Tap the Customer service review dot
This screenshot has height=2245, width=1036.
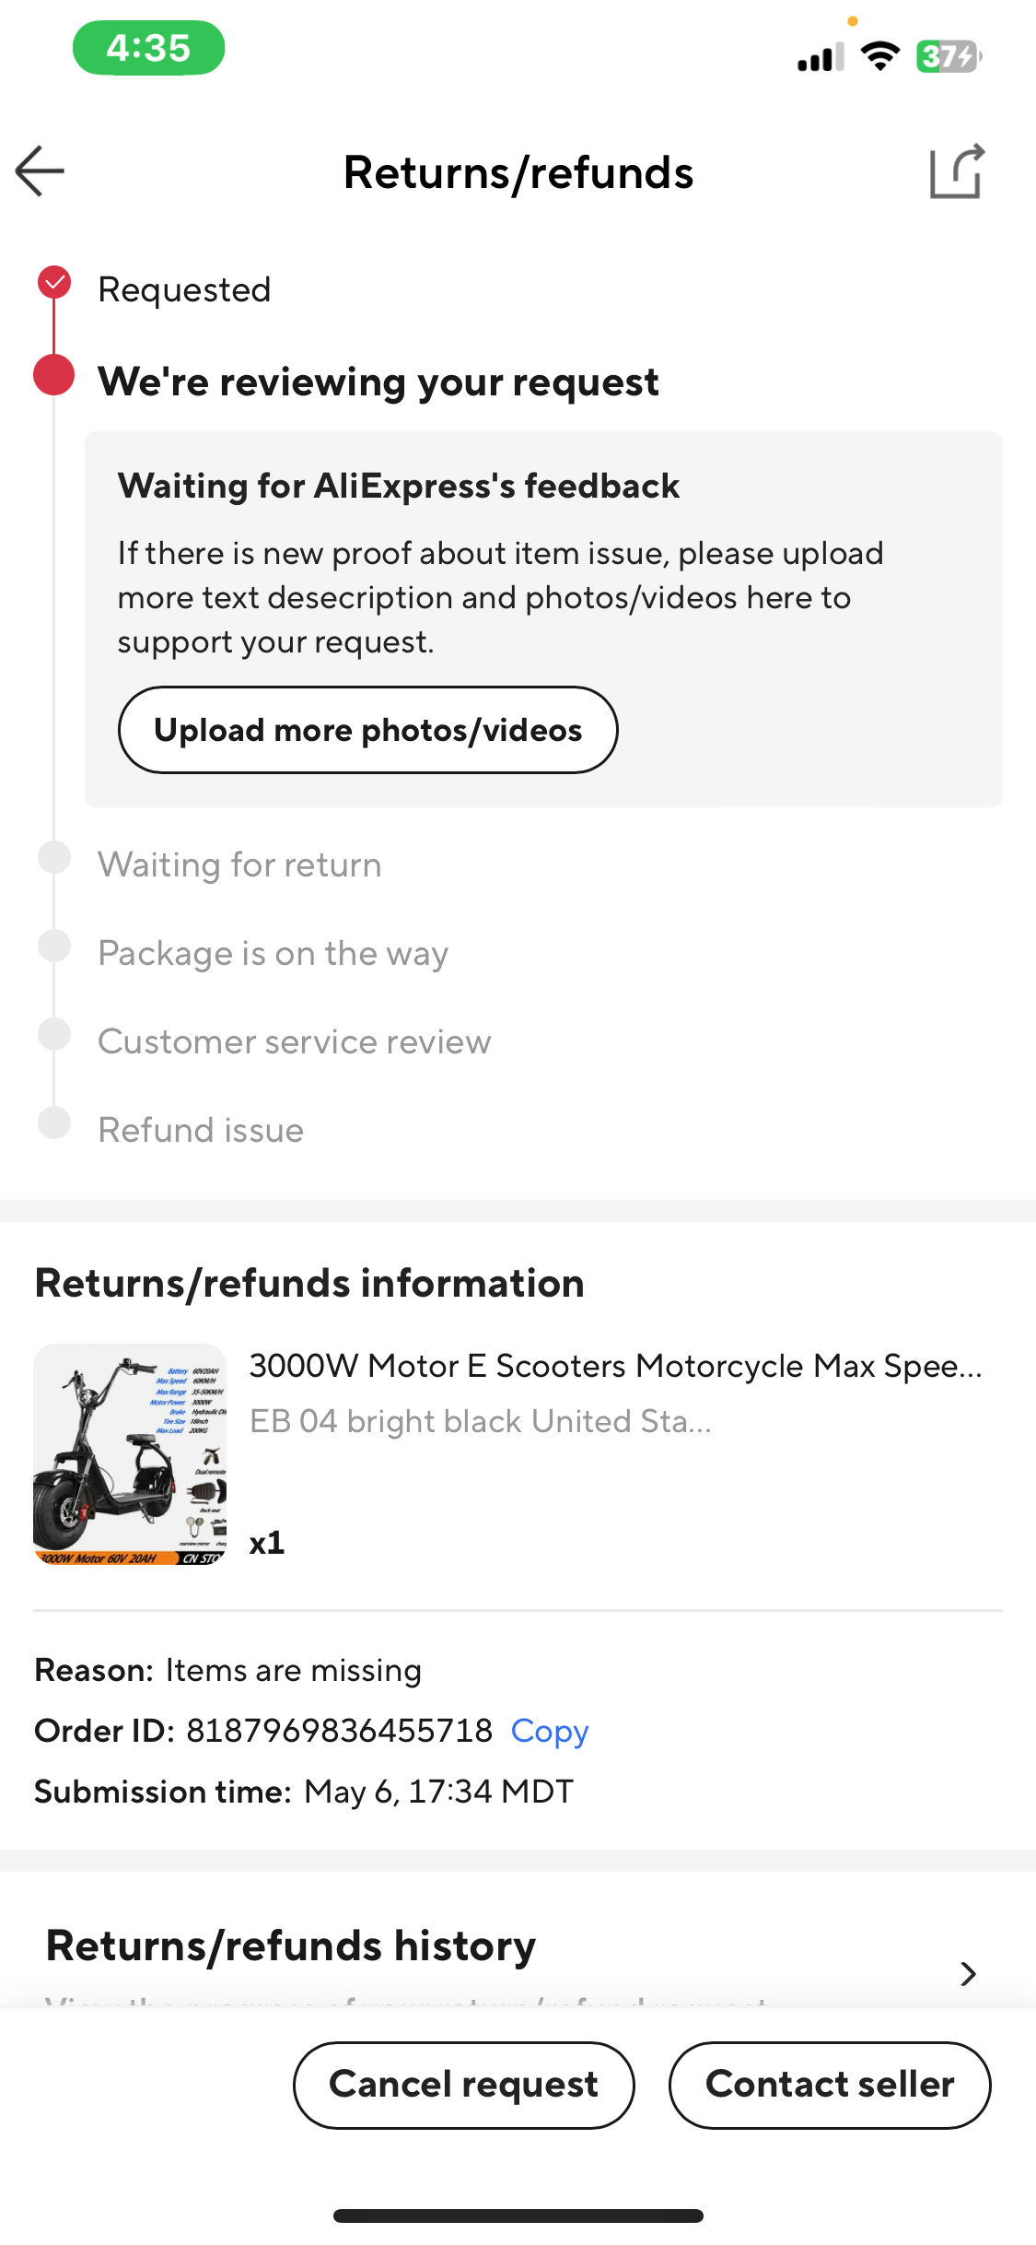[55, 1034]
